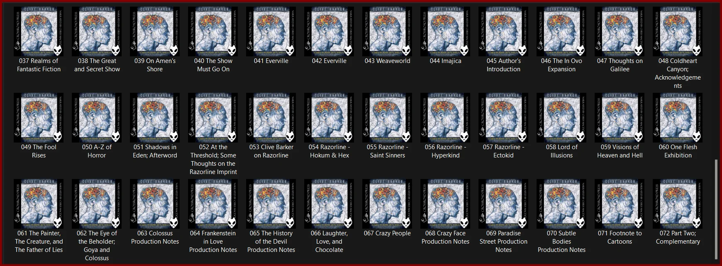Click the label '053 Clive Barker on Razorline'

pyautogui.click(x=271, y=151)
